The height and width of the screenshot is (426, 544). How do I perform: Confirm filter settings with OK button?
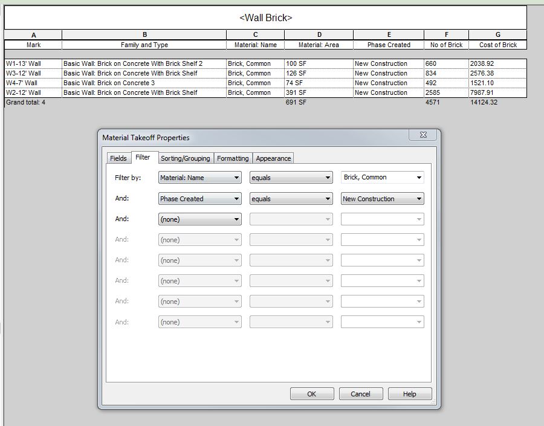click(x=312, y=393)
